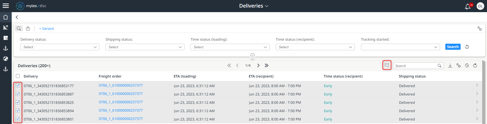Click the myleo/dsc logo
Image resolution: width=487 pixels, height=124 pixels.
point(31,6)
